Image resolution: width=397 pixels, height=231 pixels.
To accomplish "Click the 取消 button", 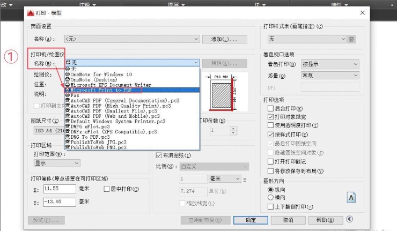I will (x=288, y=220).
